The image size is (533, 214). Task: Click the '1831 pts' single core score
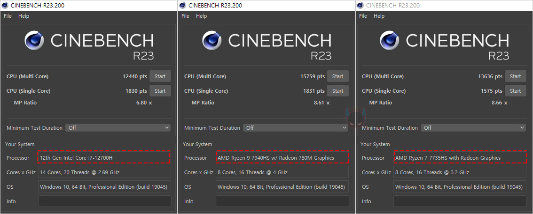click(314, 91)
